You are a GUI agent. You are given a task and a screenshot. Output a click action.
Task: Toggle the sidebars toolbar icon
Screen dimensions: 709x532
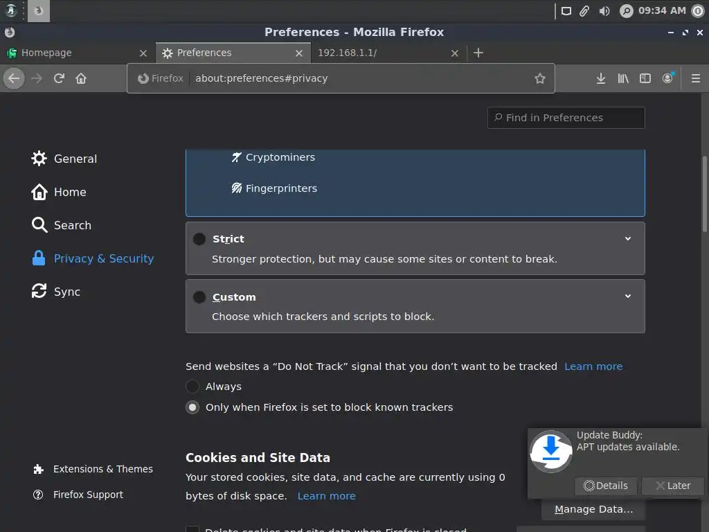(645, 78)
